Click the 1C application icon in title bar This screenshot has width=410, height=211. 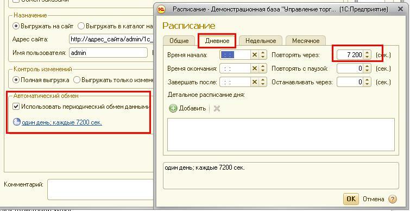[161, 9]
